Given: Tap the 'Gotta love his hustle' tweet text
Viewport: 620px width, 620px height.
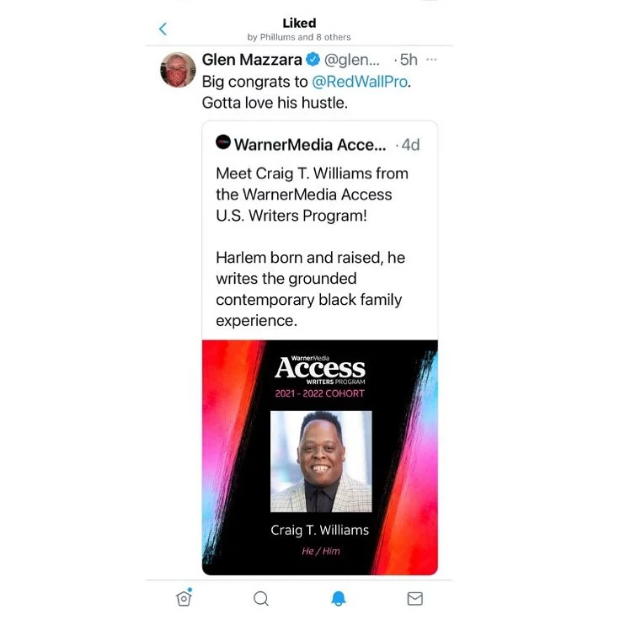Looking at the screenshot, I should 275,103.
